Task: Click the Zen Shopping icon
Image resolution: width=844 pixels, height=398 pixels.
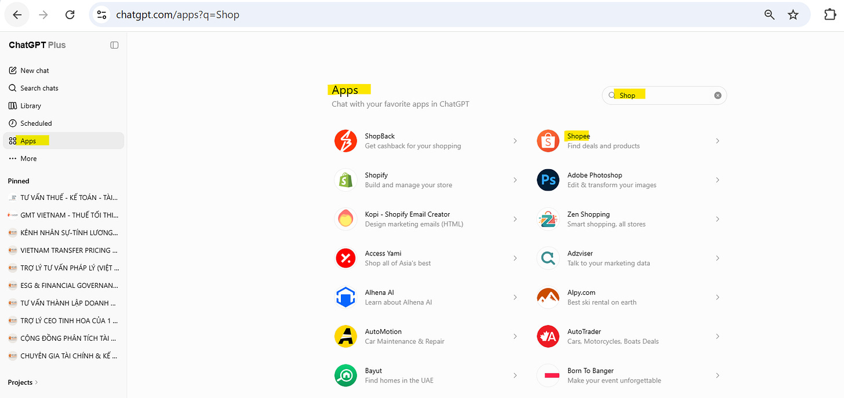Action: (x=548, y=219)
